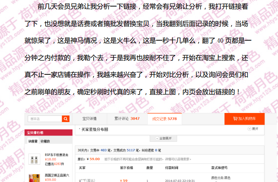Open the EGF冻干粉原液 product thumbnail

point(35,159)
